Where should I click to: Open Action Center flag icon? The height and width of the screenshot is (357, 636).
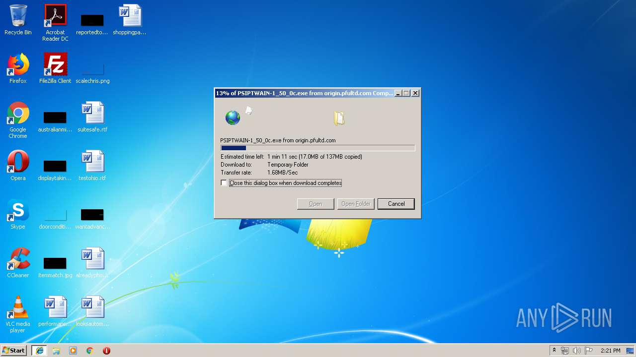pos(589,351)
